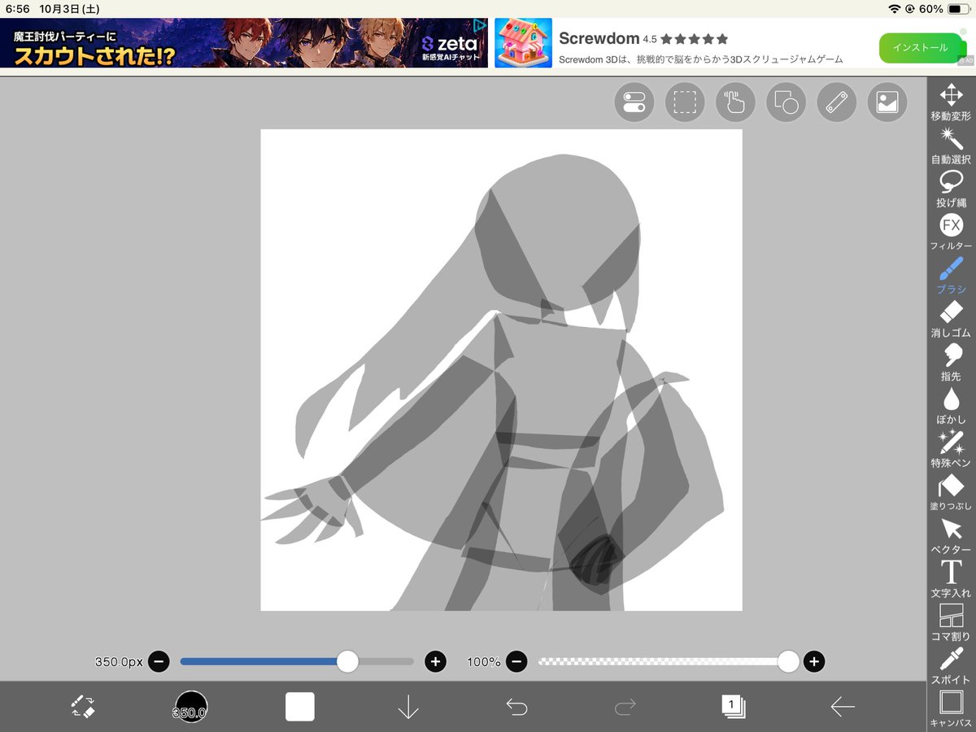The image size is (976, 732).
Task: Click the brush thickness slider handle
Action: coord(347,661)
